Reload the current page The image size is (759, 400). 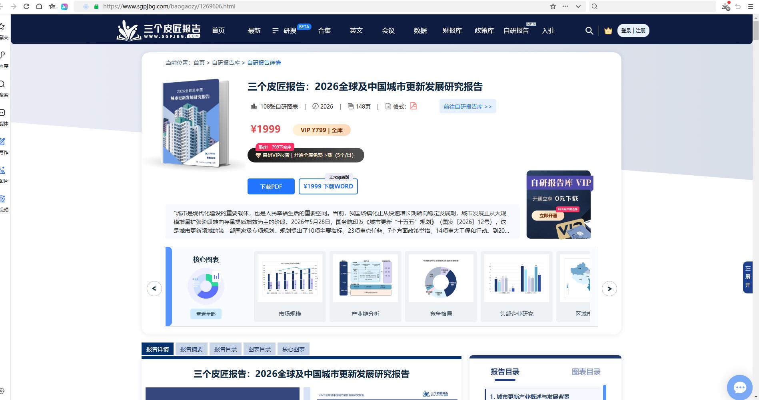(26, 6)
